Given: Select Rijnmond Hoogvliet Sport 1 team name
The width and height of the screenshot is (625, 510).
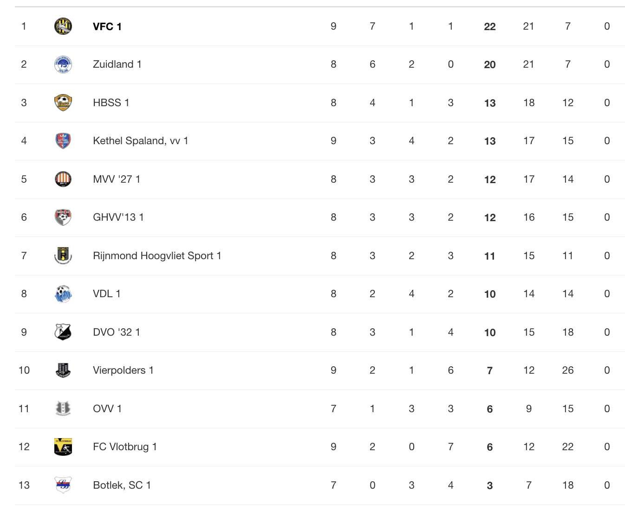Looking at the screenshot, I should tap(157, 256).
